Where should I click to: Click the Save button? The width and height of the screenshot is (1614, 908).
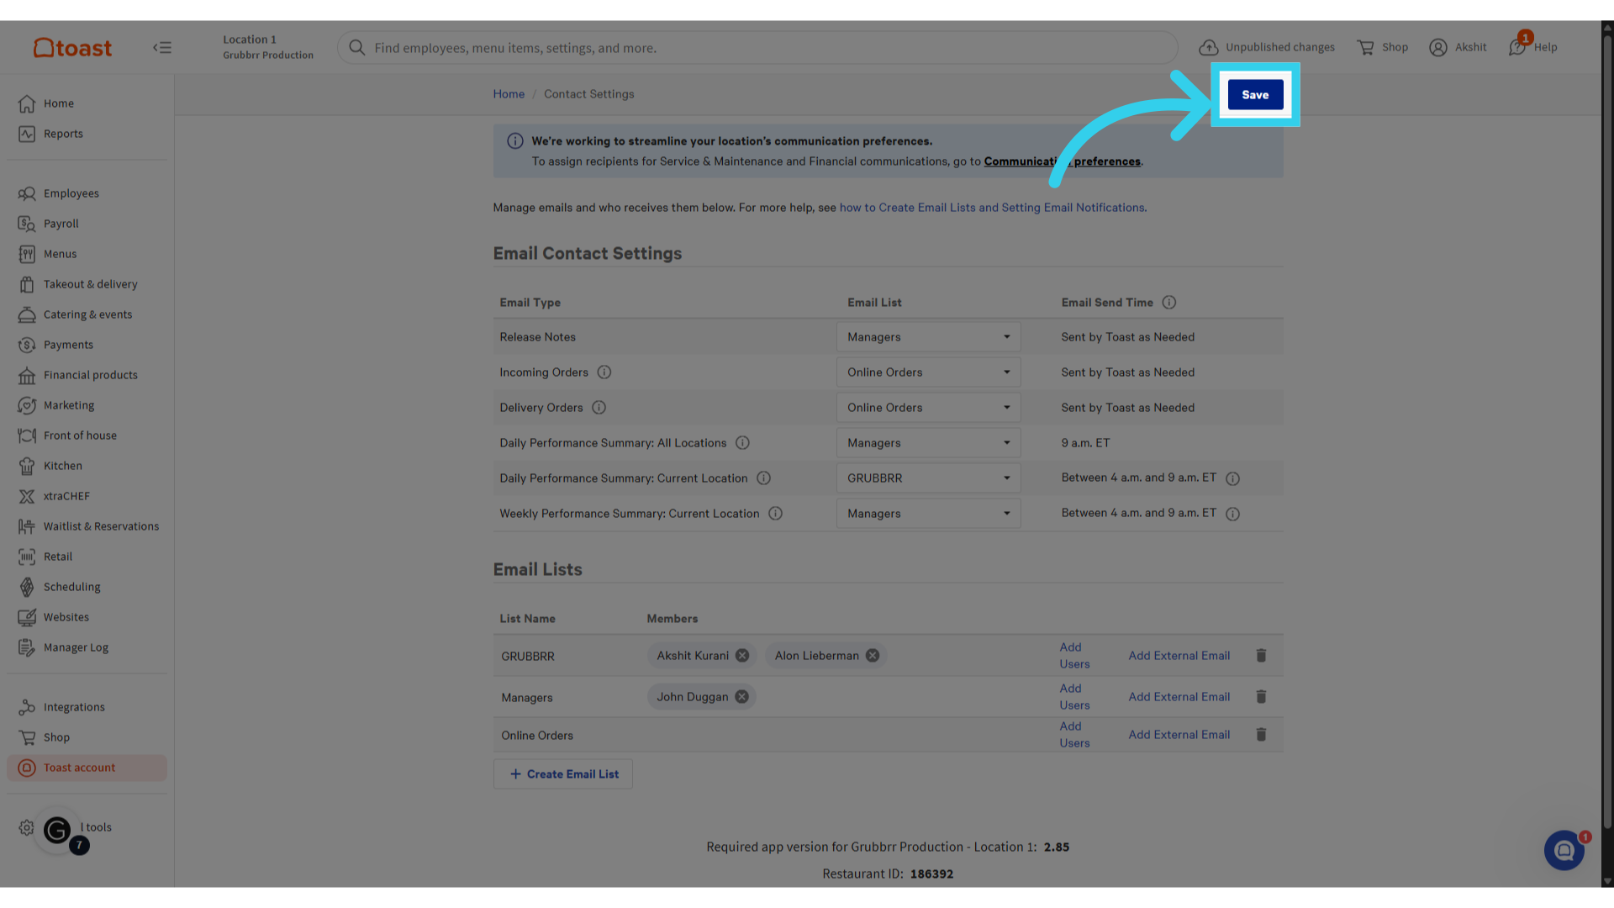click(1255, 94)
